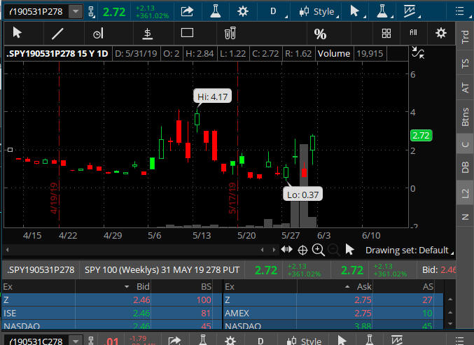
Task: Open the D timeframe selector
Action: pos(273,11)
